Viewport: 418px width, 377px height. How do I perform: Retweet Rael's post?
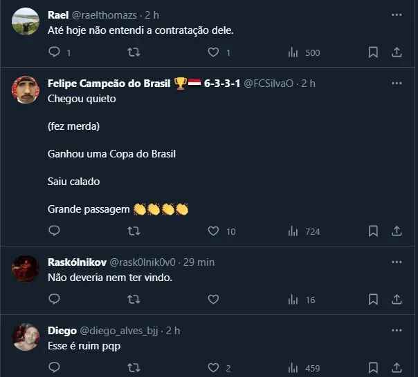(x=135, y=52)
